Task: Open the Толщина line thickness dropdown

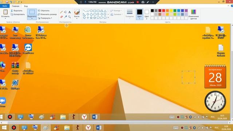Action: [130, 14]
